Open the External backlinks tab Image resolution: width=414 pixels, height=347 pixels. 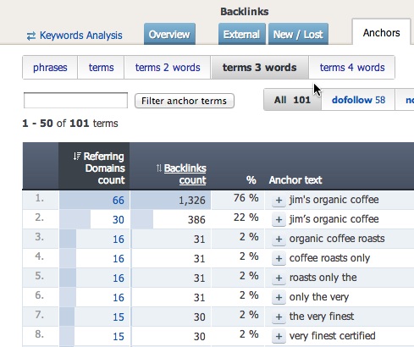coord(242,34)
